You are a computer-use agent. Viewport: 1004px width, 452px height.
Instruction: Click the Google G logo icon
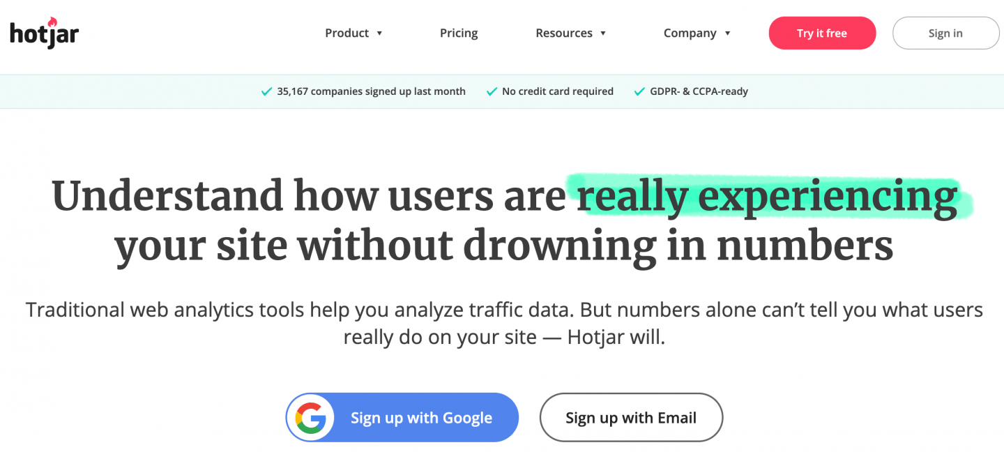[310, 418]
